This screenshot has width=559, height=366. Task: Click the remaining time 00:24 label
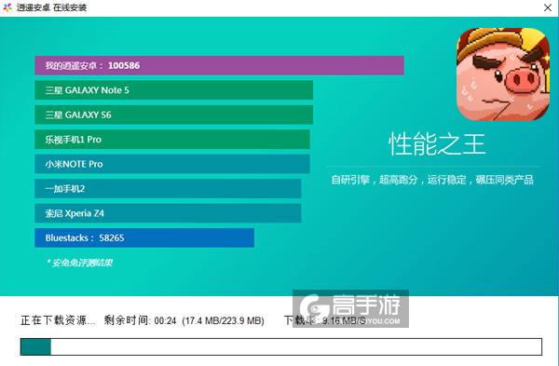[x=140, y=320]
